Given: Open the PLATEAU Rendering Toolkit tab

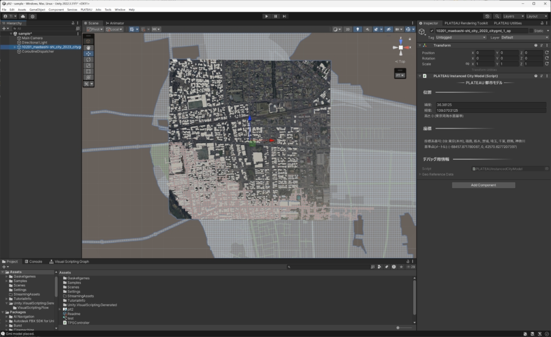Looking at the screenshot, I should point(466,23).
